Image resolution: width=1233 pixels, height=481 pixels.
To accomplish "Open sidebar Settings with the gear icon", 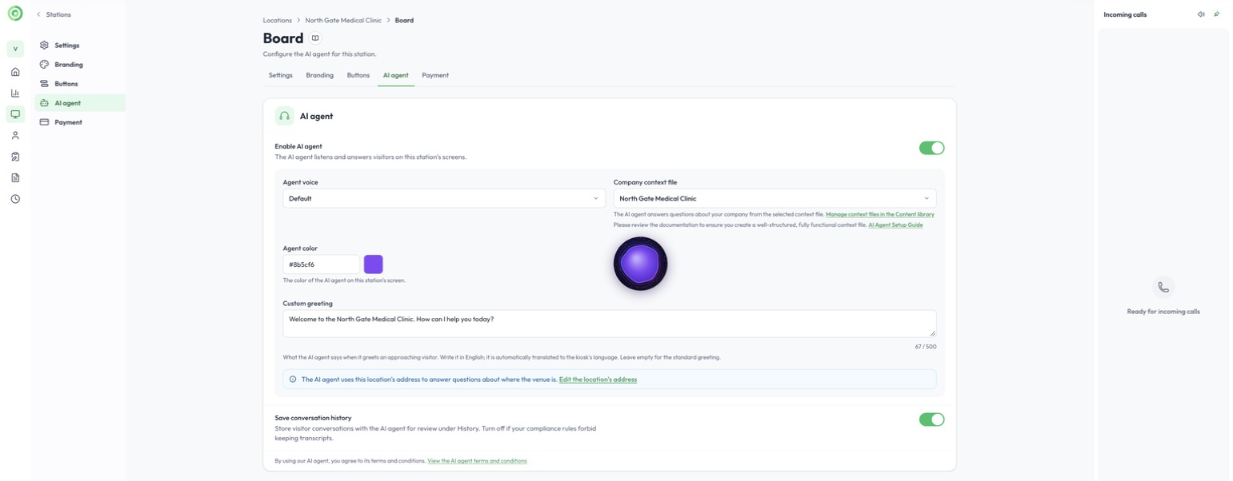I will click(80, 46).
